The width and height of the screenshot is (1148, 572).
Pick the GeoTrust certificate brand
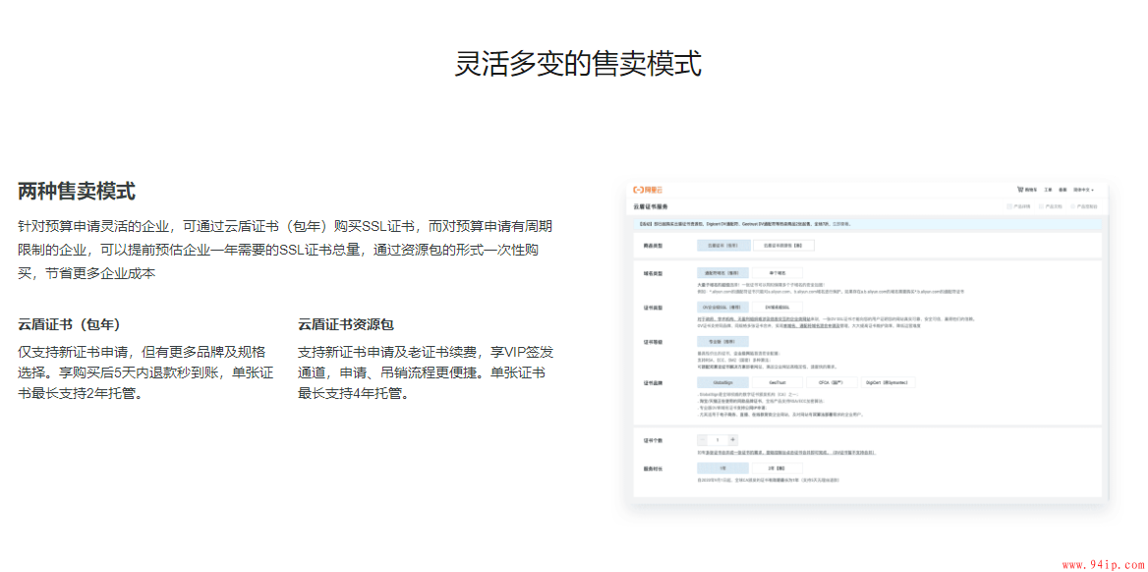click(776, 382)
